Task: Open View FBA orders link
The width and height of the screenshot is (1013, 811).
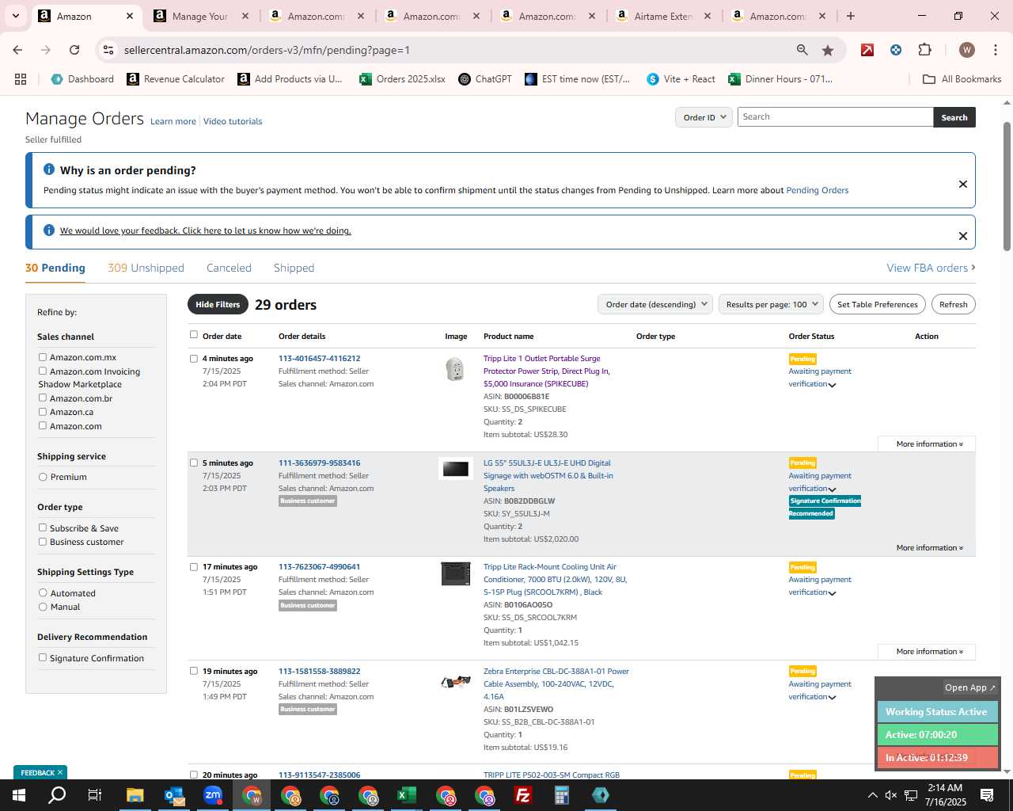Action: click(931, 268)
